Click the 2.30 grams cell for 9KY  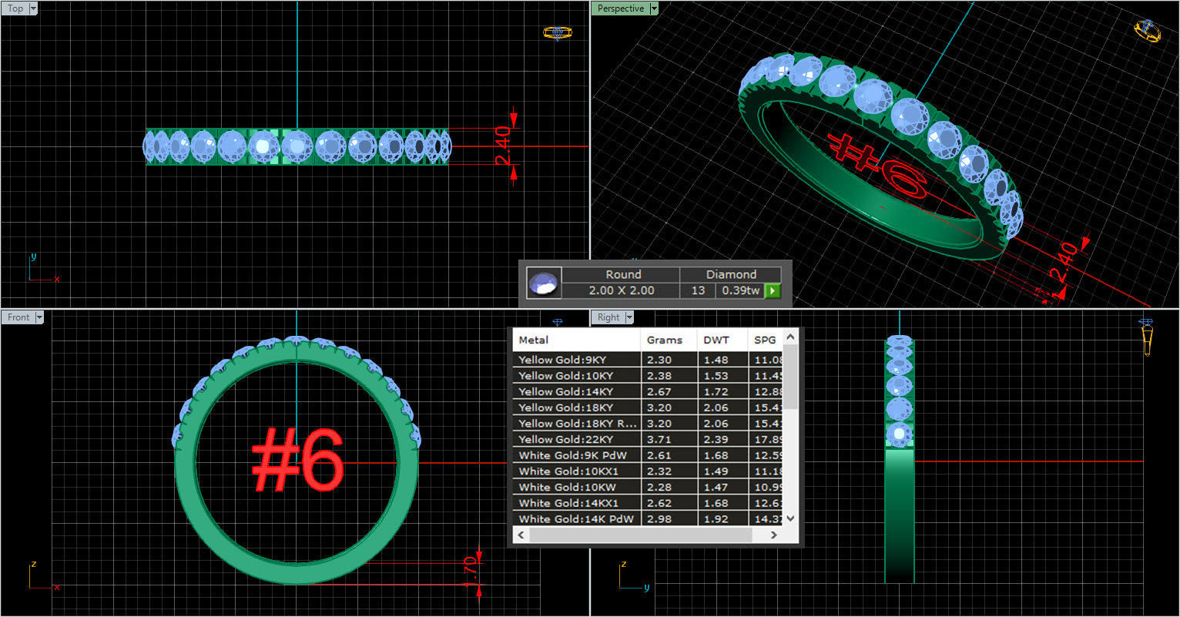[669, 360]
